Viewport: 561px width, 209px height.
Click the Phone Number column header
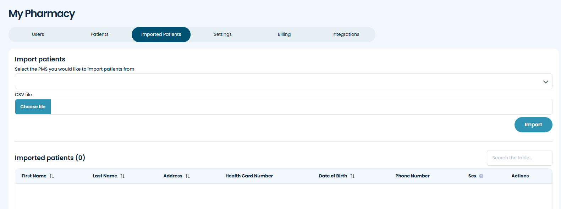tap(412, 176)
